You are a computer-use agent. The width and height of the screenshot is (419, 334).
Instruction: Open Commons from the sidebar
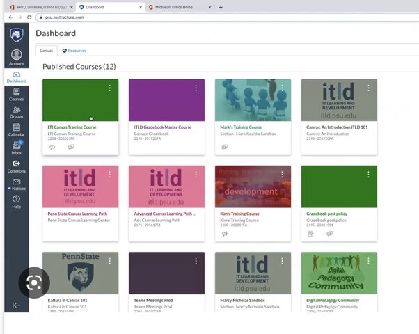coord(16,166)
